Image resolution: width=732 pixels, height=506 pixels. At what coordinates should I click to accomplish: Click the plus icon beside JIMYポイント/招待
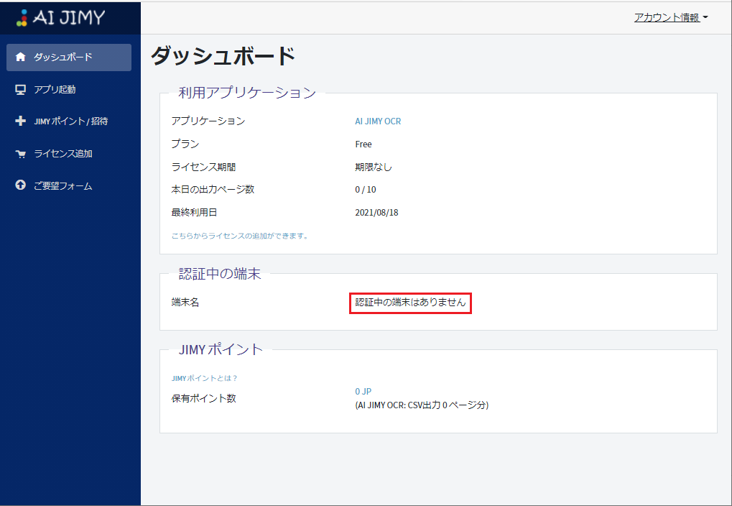point(21,121)
